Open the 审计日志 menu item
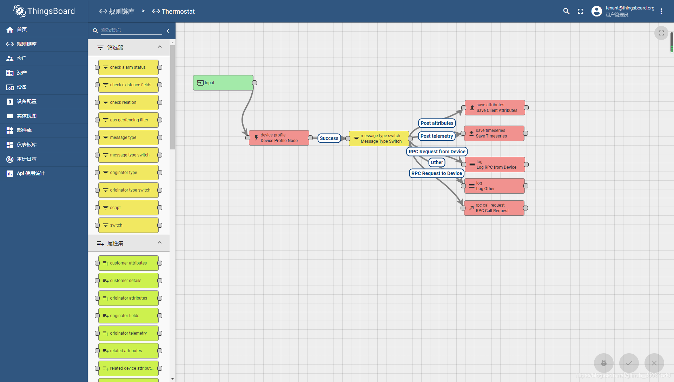Viewport: 674px width, 382px height. pos(26,159)
